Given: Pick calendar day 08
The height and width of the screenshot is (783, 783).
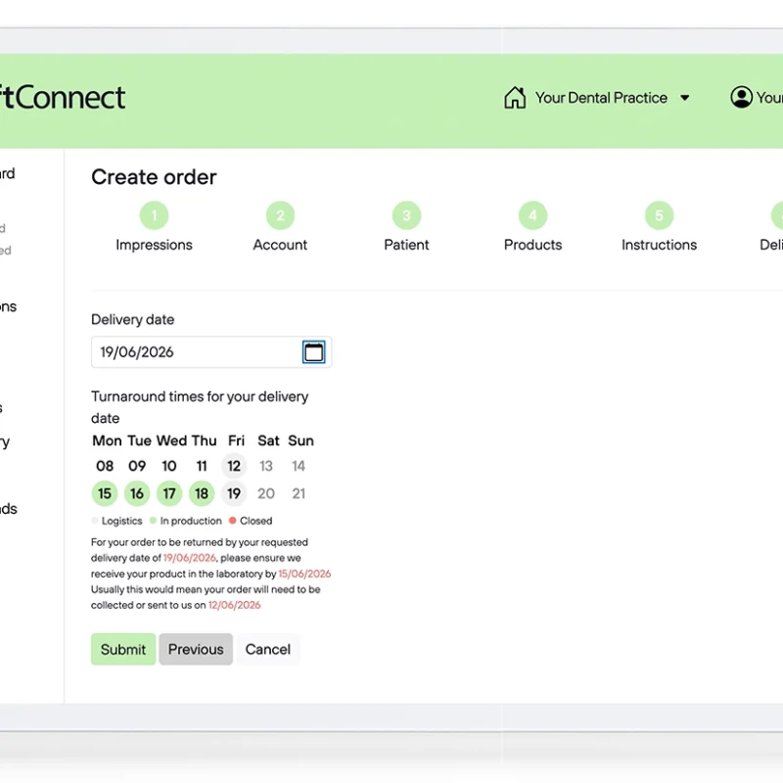Looking at the screenshot, I should click(105, 466).
